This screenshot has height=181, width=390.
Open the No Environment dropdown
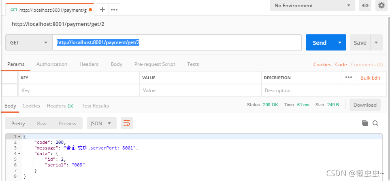[313, 6]
